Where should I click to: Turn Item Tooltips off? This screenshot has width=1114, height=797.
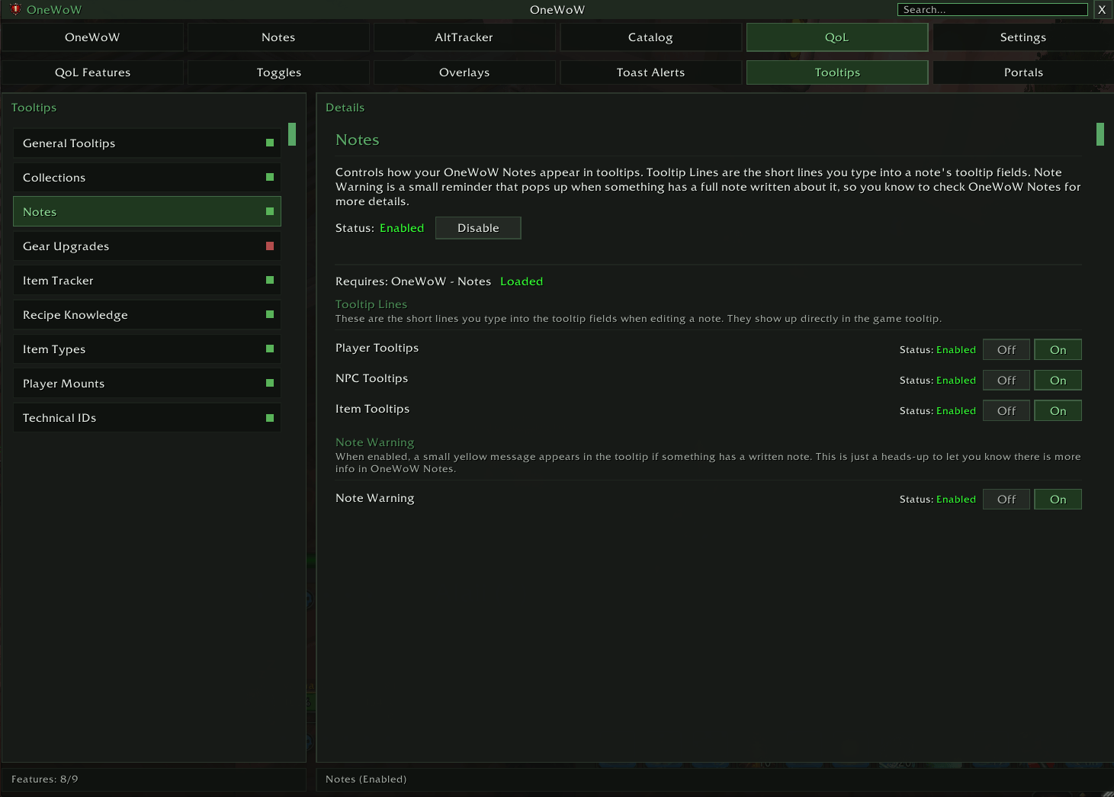pyautogui.click(x=1006, y=410)
